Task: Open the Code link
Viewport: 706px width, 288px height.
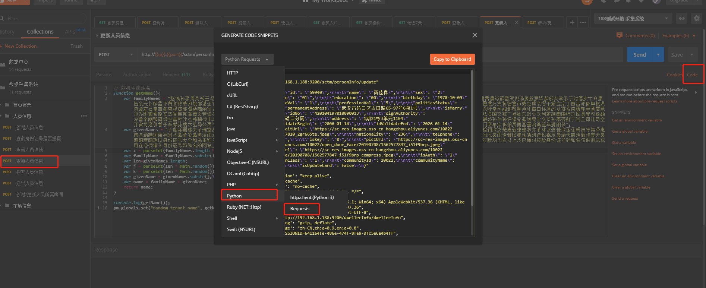Action: [692, 75]
